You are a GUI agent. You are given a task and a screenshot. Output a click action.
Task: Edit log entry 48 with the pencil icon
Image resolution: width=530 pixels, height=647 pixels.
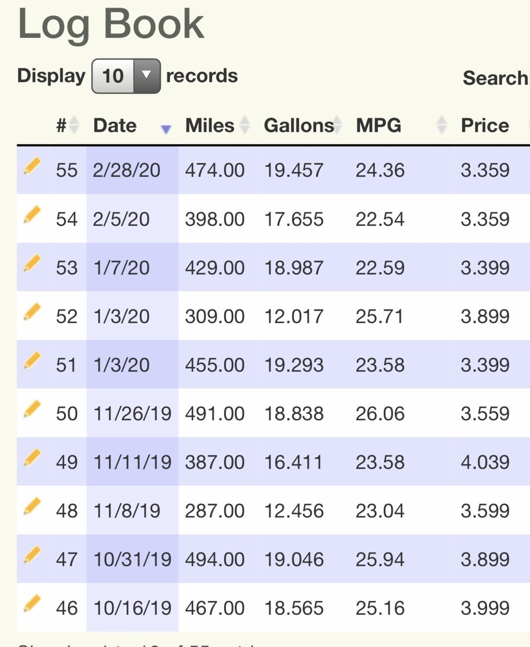pyautogui.click(x=32, y=506)
